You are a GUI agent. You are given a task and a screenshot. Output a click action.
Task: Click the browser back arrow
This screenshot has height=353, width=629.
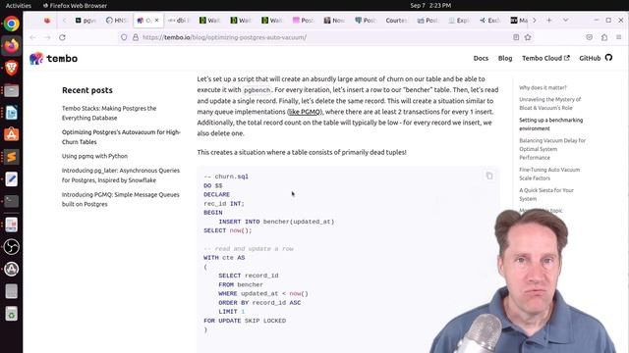[32, 37]
